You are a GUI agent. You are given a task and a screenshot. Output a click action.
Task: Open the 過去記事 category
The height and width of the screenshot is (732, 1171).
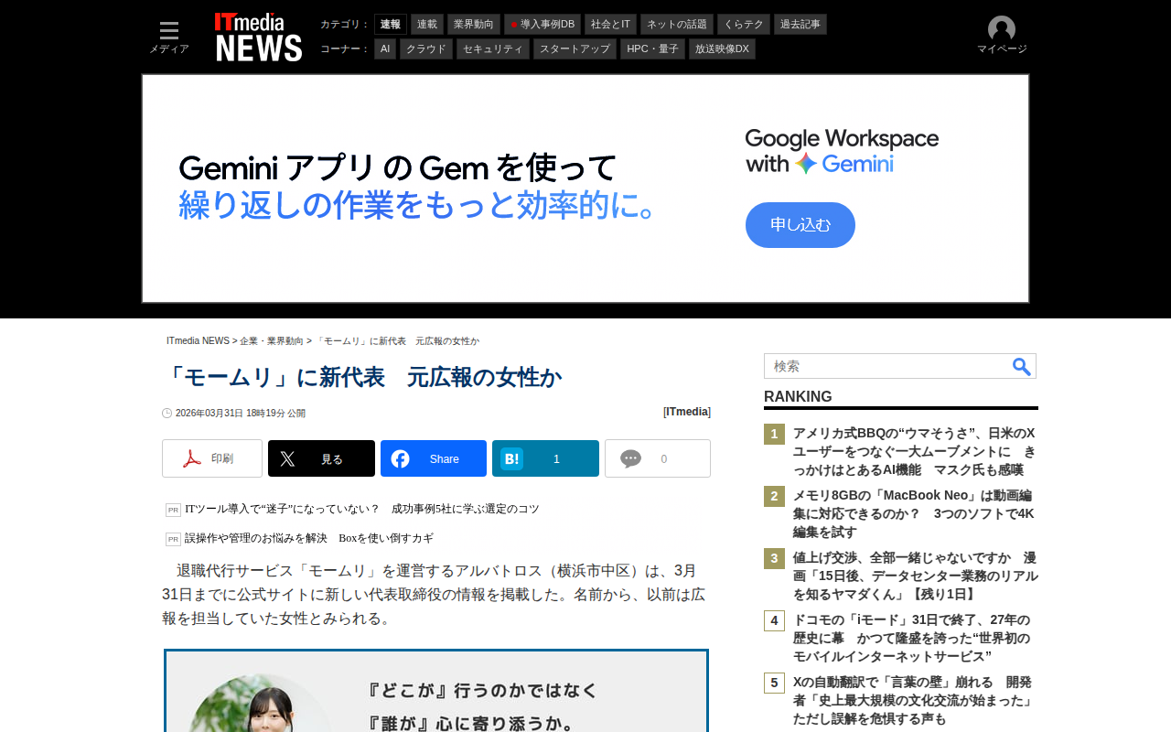click(800, 25)
